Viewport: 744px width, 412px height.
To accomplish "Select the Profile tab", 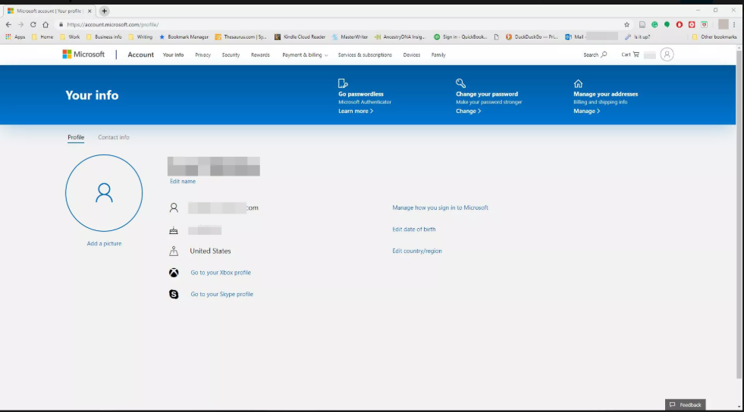I will [x=76, y=137].
